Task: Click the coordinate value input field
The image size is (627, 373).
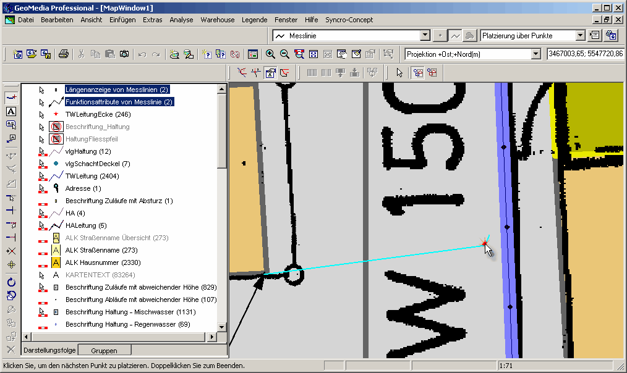Action: click(585, 54)
